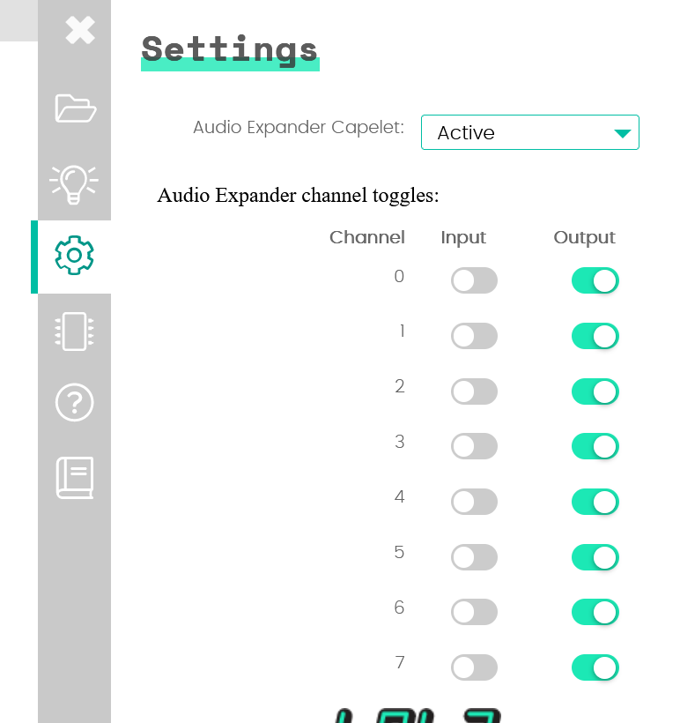Disable Output for channel 6
Screen dimensions: 680x723
pos(595,612)
